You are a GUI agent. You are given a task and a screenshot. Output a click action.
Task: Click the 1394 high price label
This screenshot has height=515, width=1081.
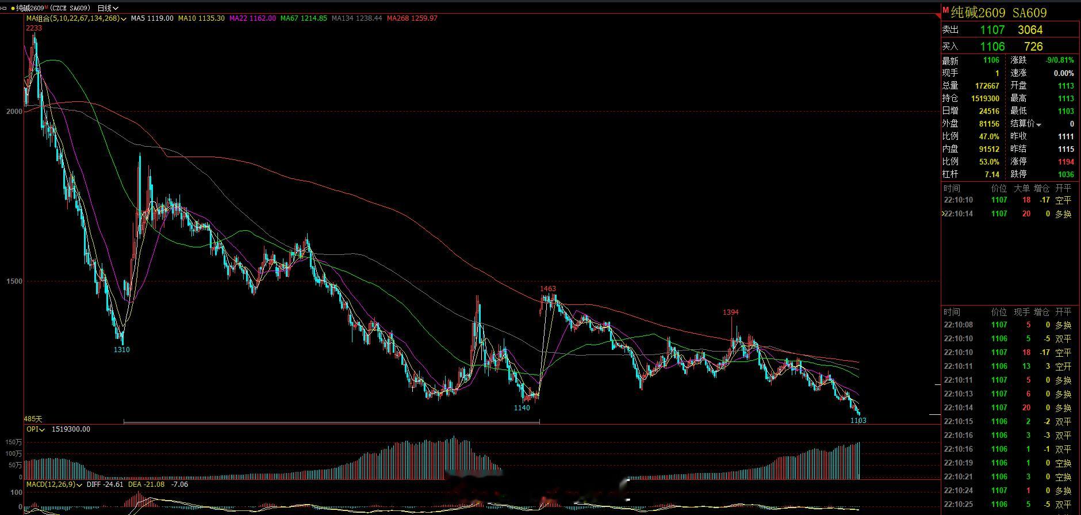point(731,312)
